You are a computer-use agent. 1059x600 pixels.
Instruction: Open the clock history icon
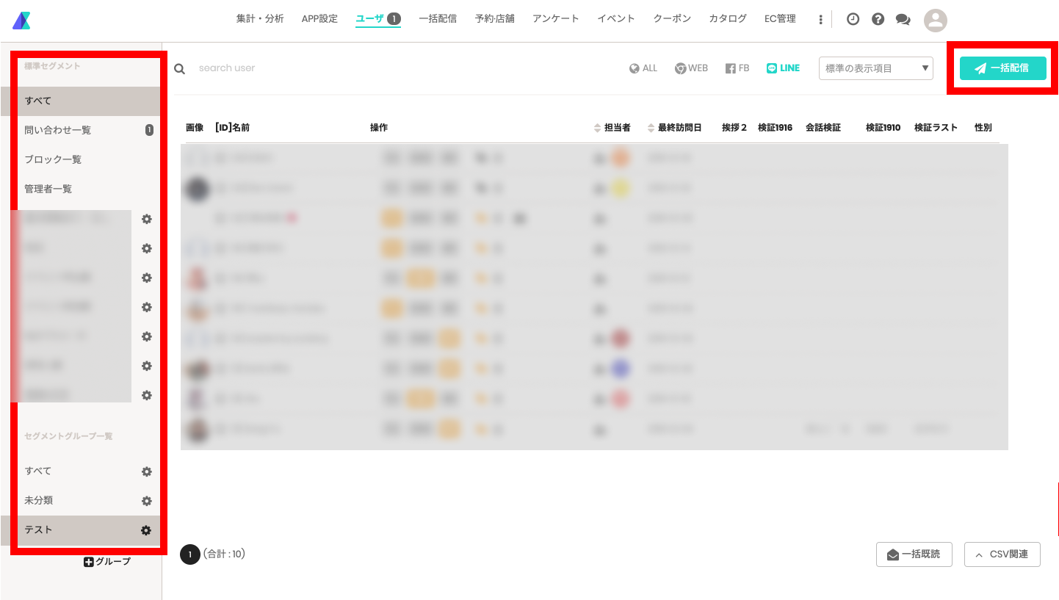[853, 19]
